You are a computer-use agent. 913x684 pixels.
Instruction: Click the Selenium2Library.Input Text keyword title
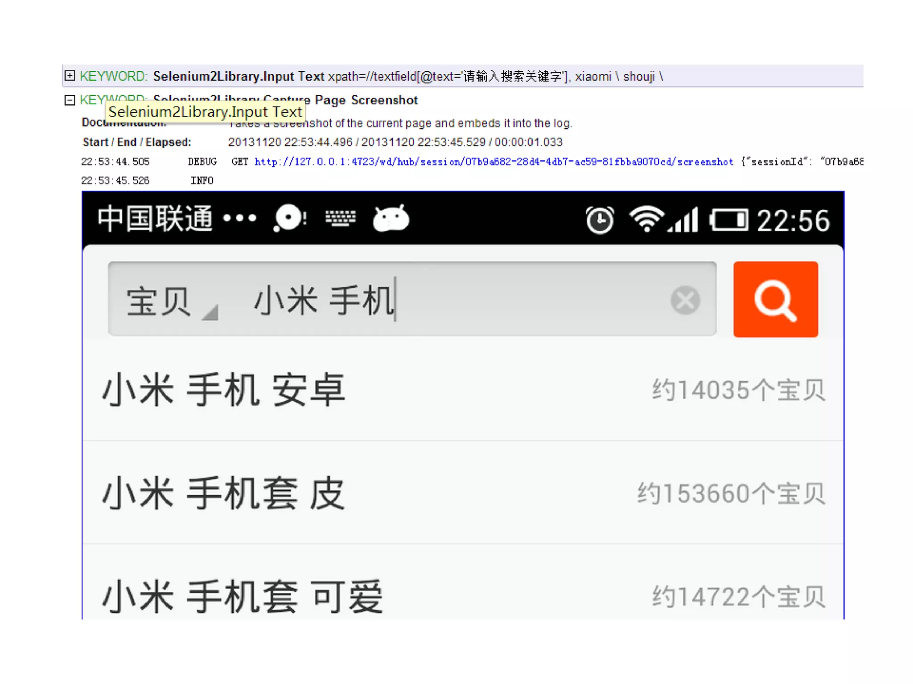pyautogui.click(x=239, y=76)
